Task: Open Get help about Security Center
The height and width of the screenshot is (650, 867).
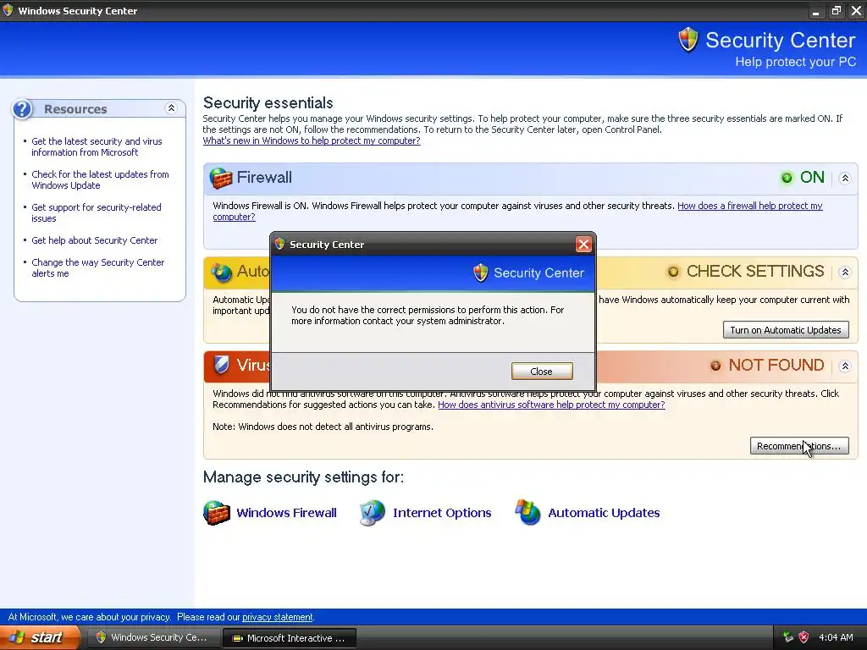Action: (95, 240)
